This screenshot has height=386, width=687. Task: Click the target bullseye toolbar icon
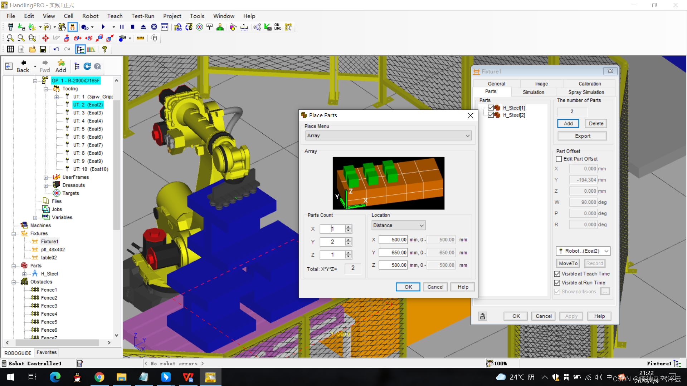[199, 27]
